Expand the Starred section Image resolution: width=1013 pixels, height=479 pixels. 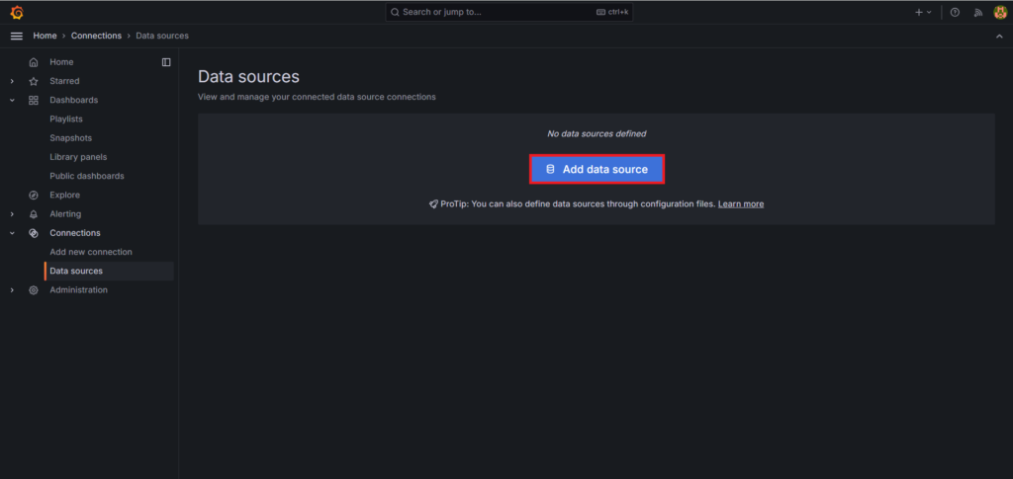point(12,81)
